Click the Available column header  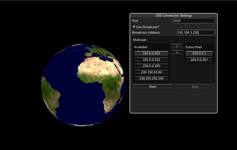pos(141,47)
